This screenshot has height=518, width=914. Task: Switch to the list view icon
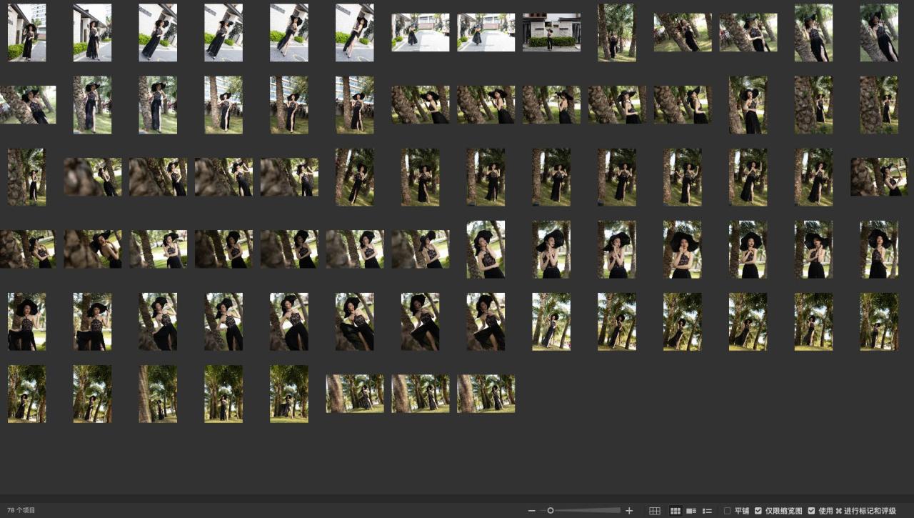click(707, 511)
